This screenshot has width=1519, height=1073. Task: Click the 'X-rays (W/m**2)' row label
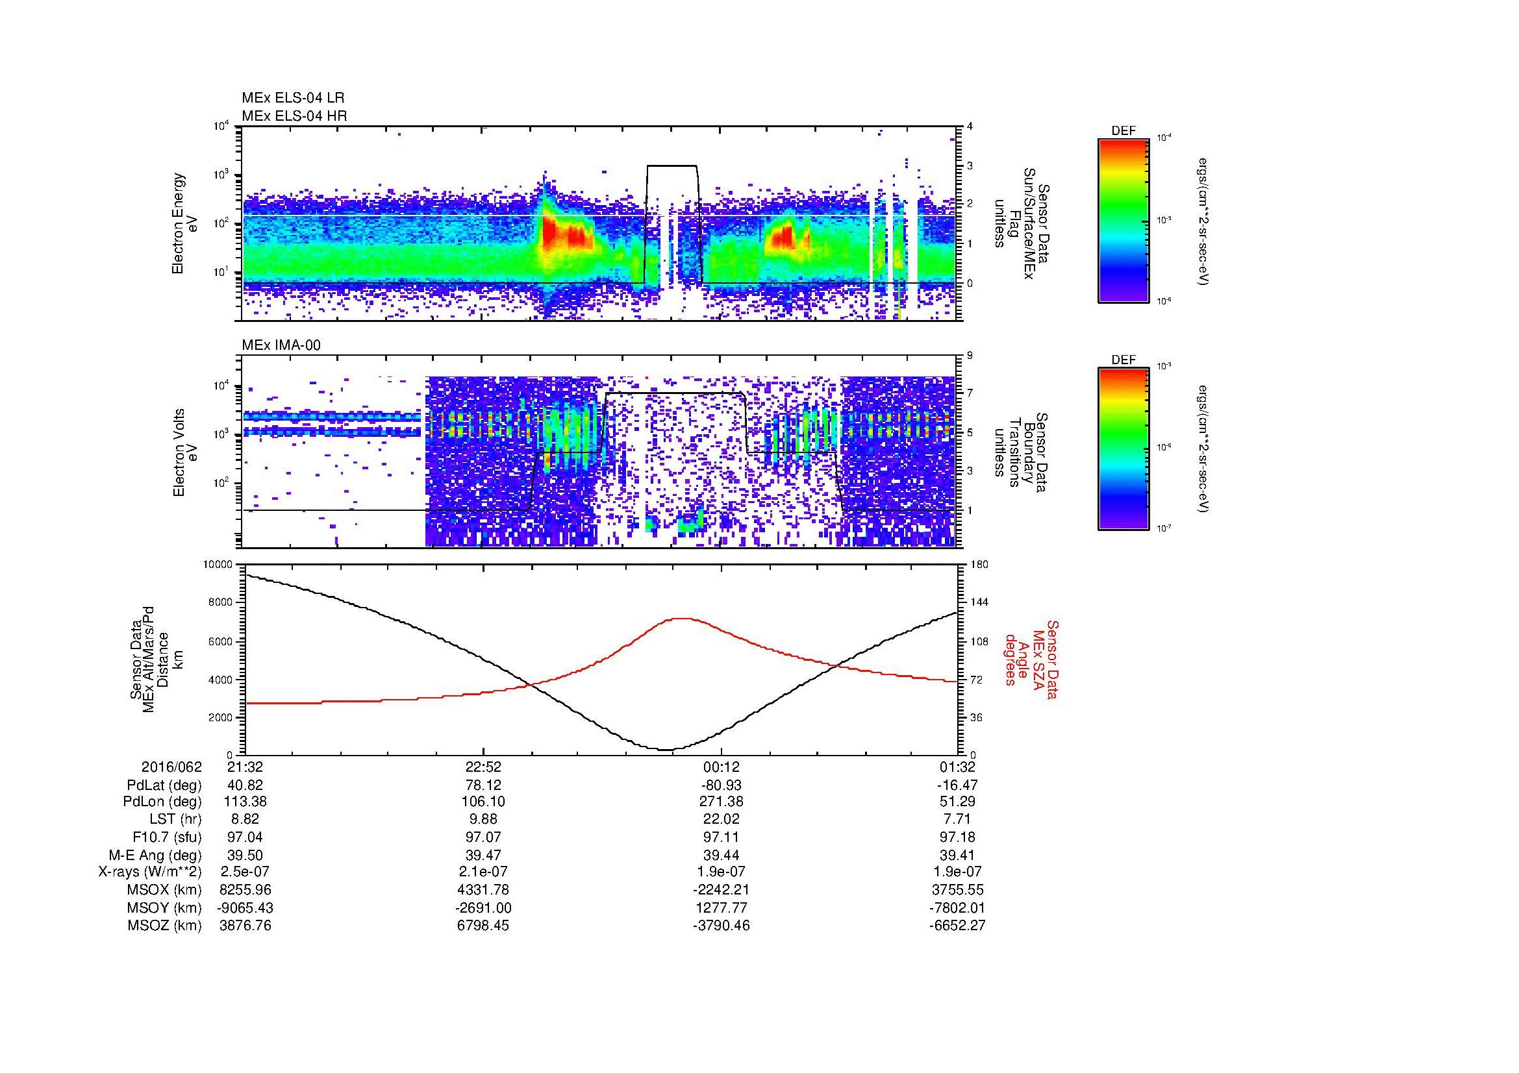tap(150, 872)
